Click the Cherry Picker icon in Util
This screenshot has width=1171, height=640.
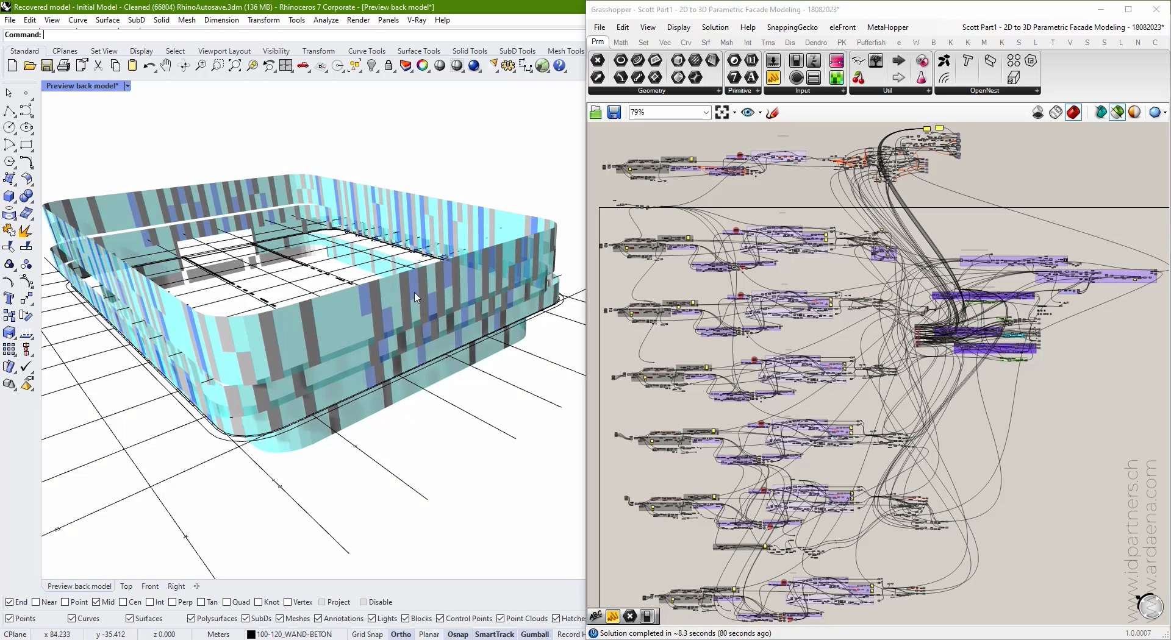coord(859,77)
